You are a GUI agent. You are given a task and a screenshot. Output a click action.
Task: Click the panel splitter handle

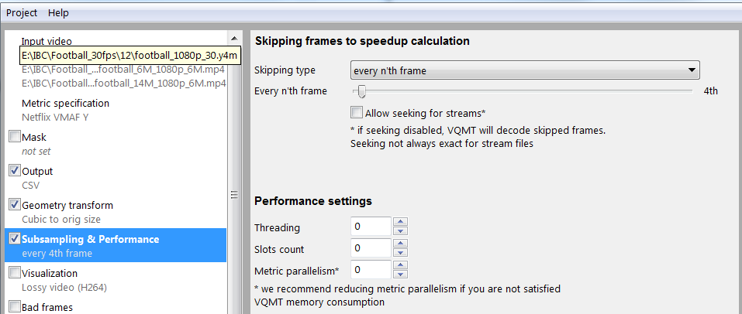[x=234, y=195]
